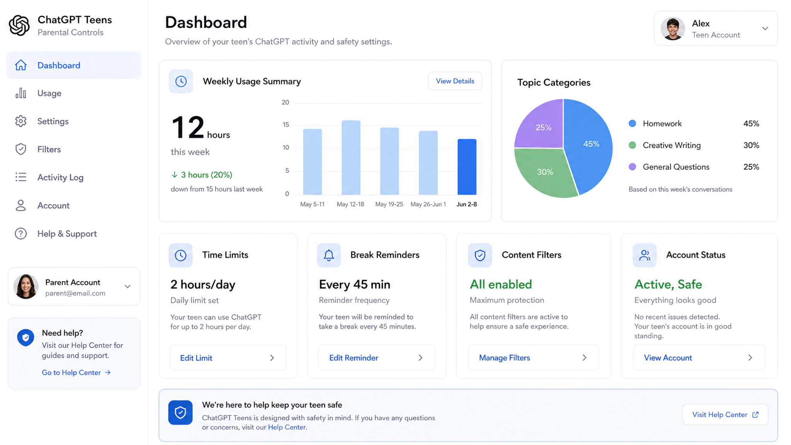Open the Usage menu item
The width and height of the screenshot is (791, 445).
coord(74,93)
